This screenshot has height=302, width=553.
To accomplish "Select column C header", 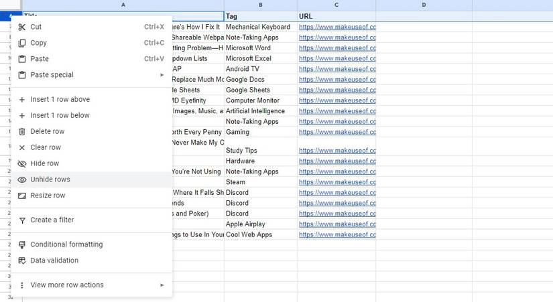I will pos(336,5).
